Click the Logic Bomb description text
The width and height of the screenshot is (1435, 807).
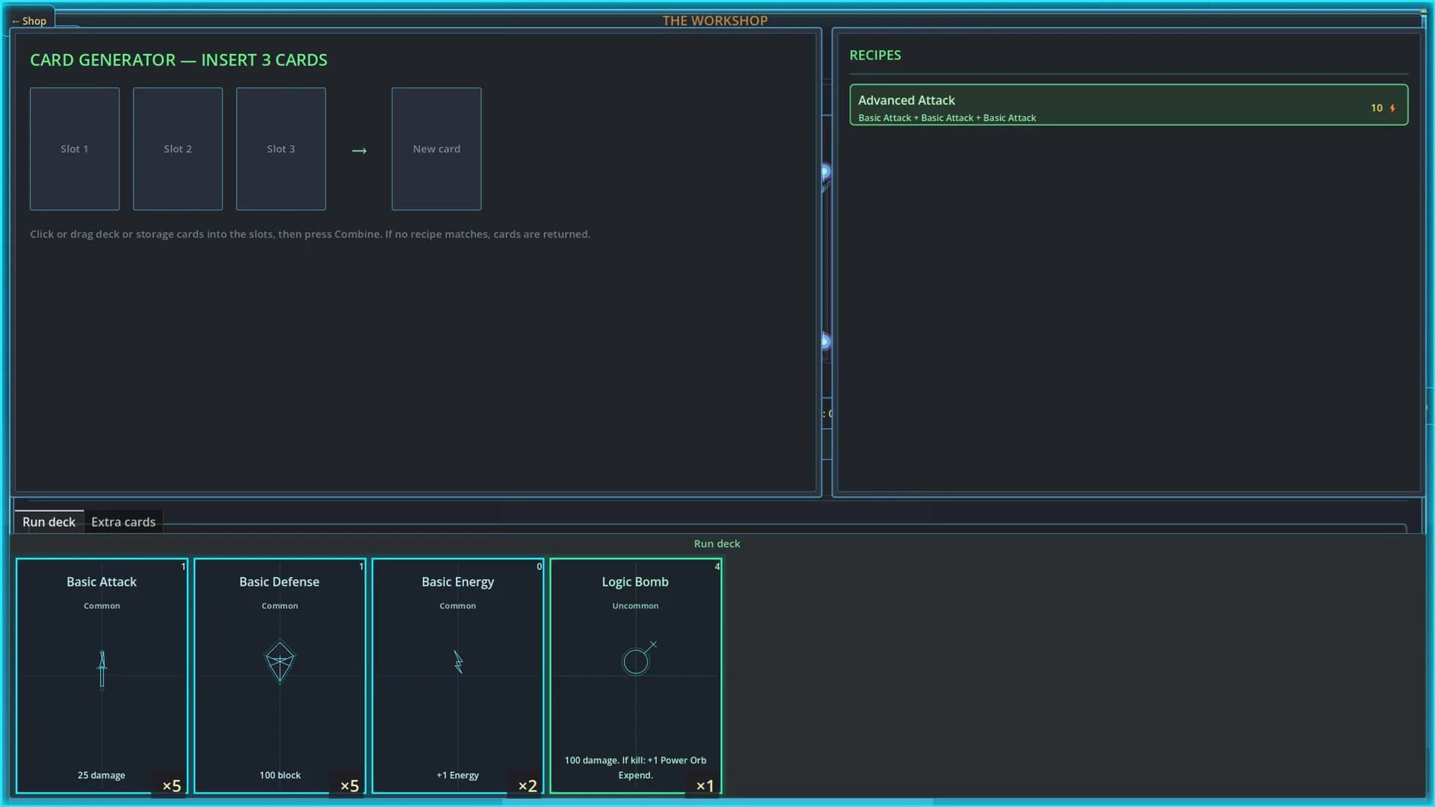point(635,767)
